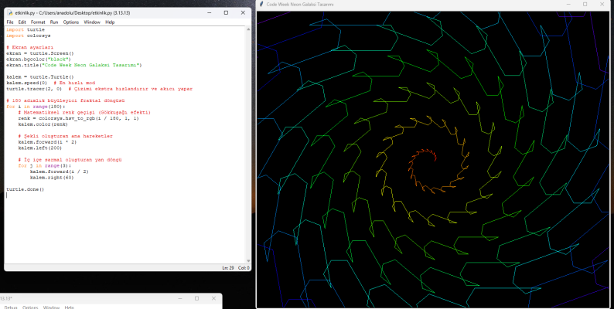Open the Help menu in IDLE editor

[110, 22]
